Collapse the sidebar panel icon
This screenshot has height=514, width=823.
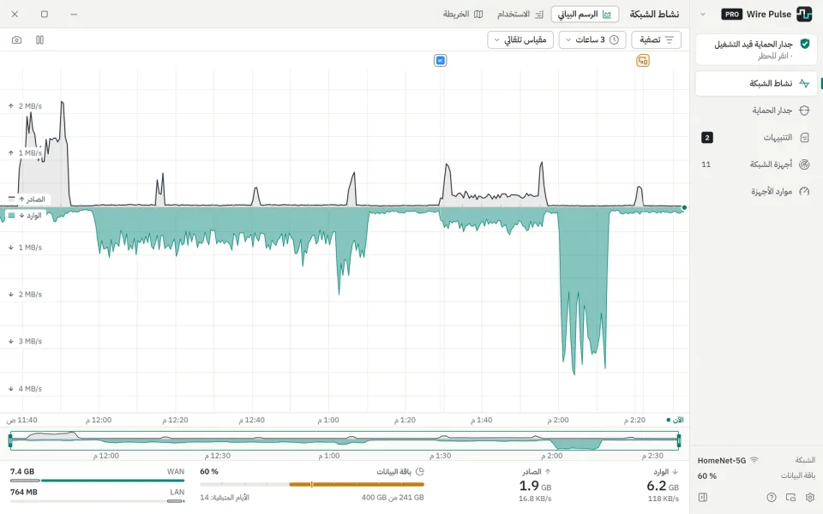(x=703, y=497)
